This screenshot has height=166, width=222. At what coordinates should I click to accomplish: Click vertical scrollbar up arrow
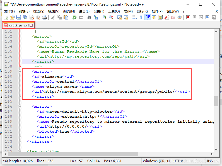click(x=216, y=31)
